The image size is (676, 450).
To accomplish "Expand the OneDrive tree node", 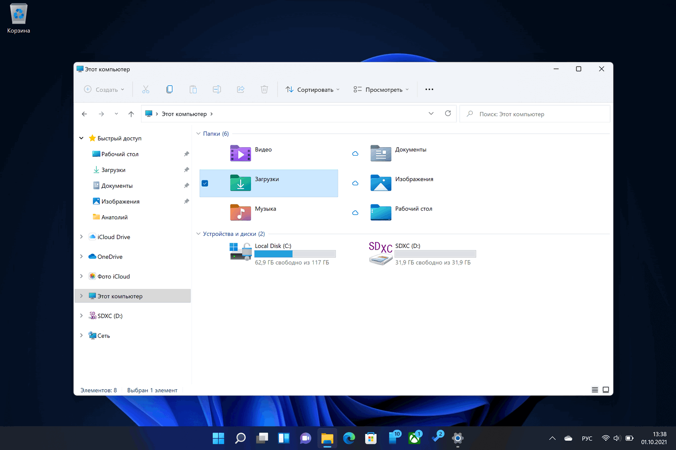I will coord(81,256).
